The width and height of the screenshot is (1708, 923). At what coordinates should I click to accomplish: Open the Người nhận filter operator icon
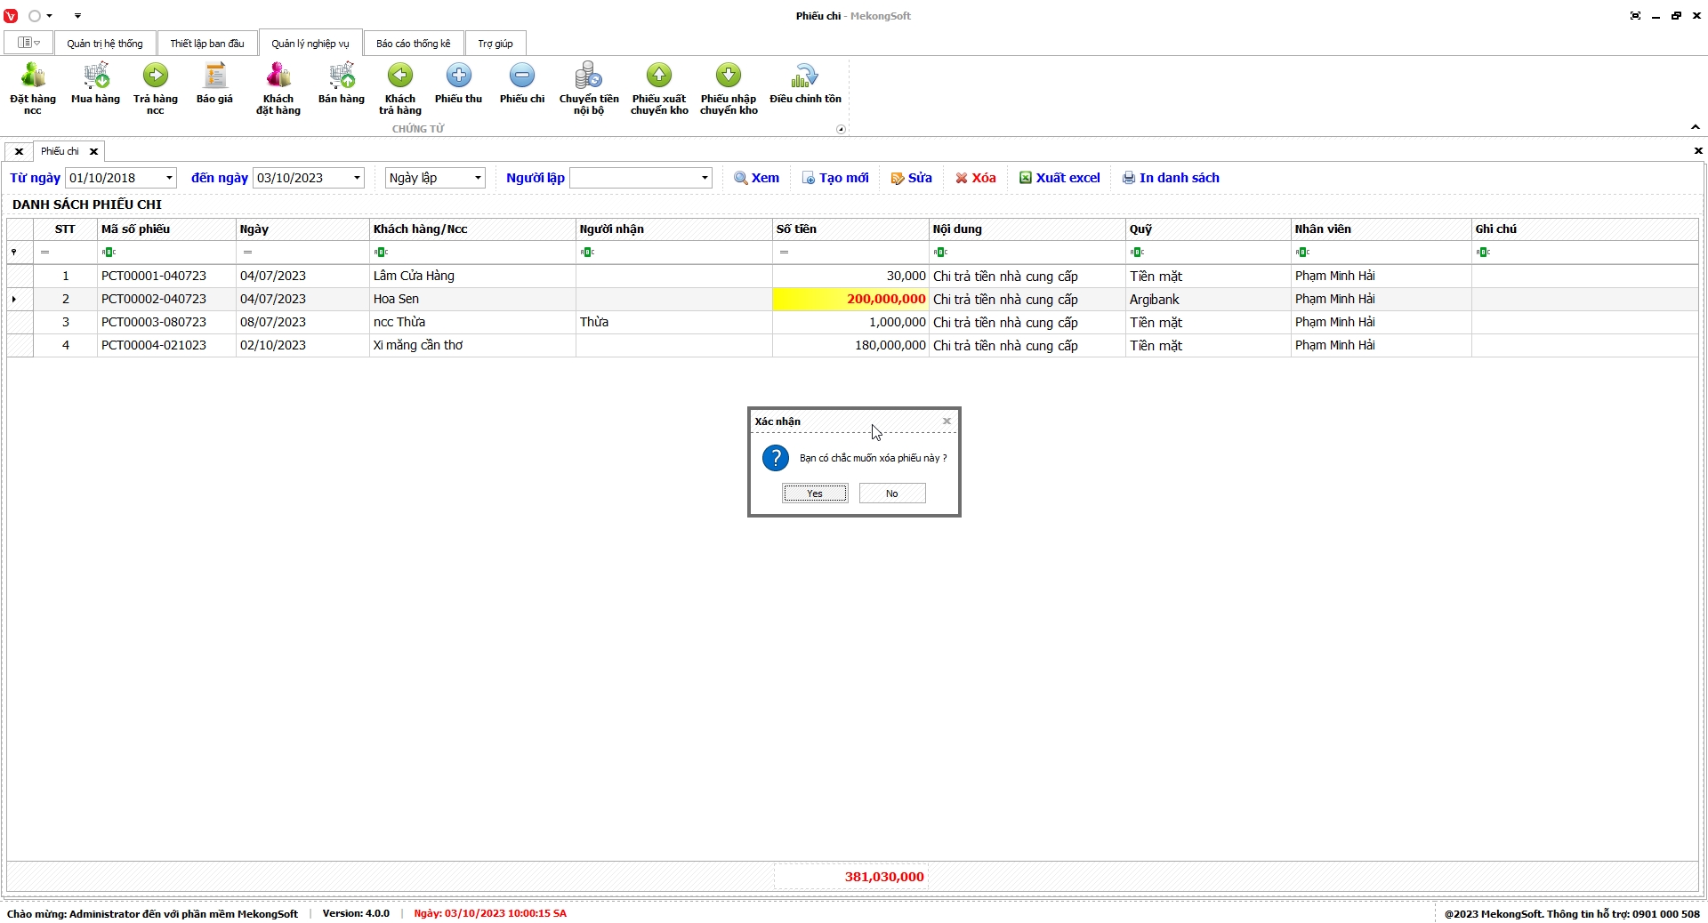pyautogui.click(x=587, y=253)
